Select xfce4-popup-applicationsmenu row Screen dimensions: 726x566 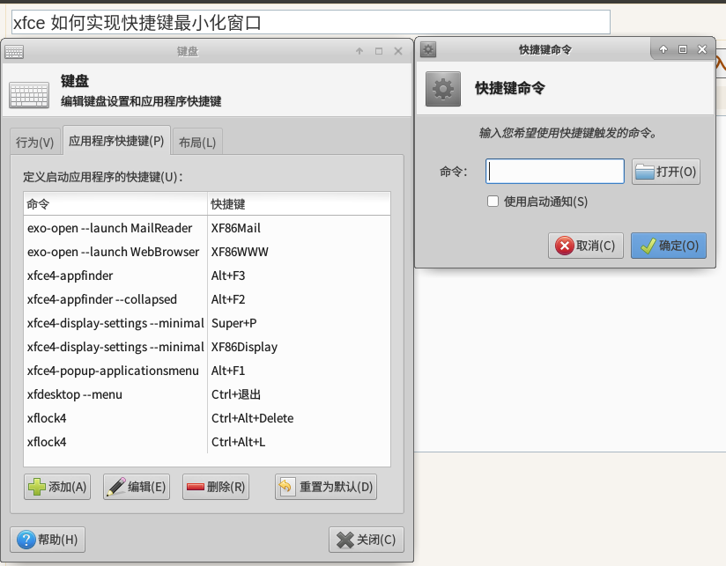[207, 371]
